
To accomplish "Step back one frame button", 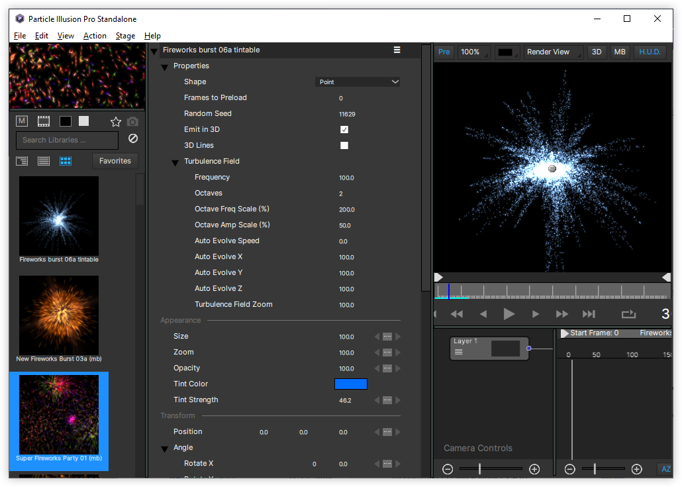I will (483, 314).
